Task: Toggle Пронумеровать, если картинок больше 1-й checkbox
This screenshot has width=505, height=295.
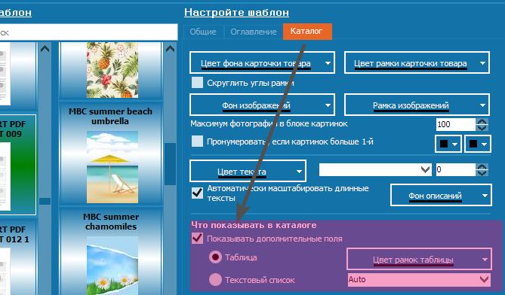Action: (197, 141)
